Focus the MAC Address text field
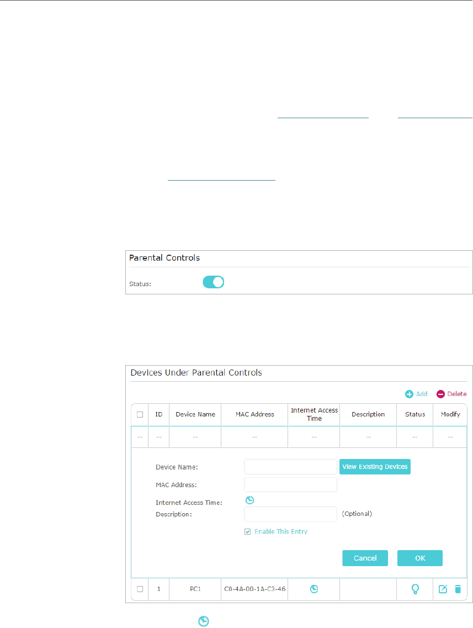The width and height of the screenshot is (473, 628). (x=290, y=485)
